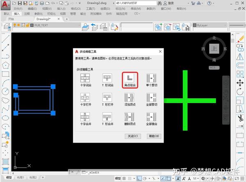Toggle polar tracking in status bar

[x=145, y=178]
